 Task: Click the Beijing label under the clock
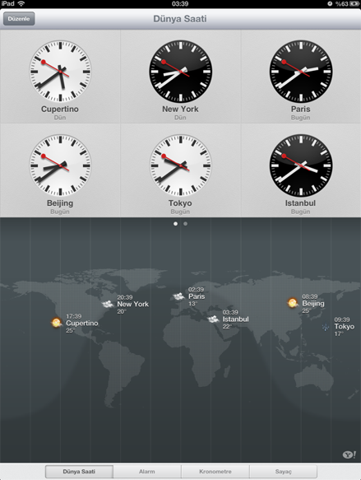click(60, 203)
